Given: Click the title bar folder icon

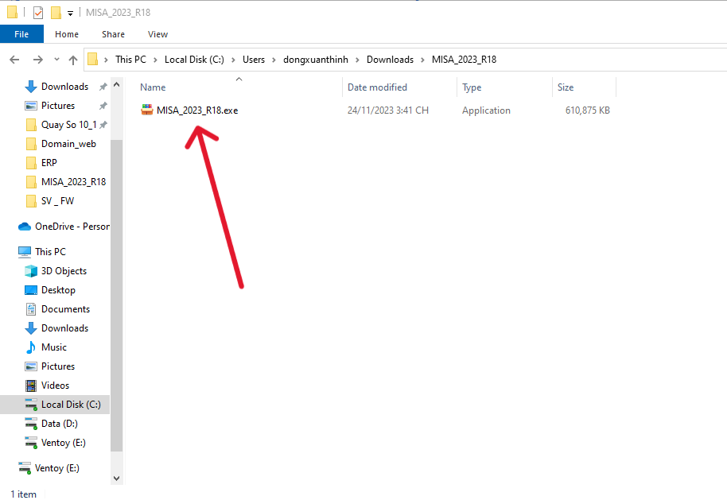Looking at the screenshot, I should [13, 12].
